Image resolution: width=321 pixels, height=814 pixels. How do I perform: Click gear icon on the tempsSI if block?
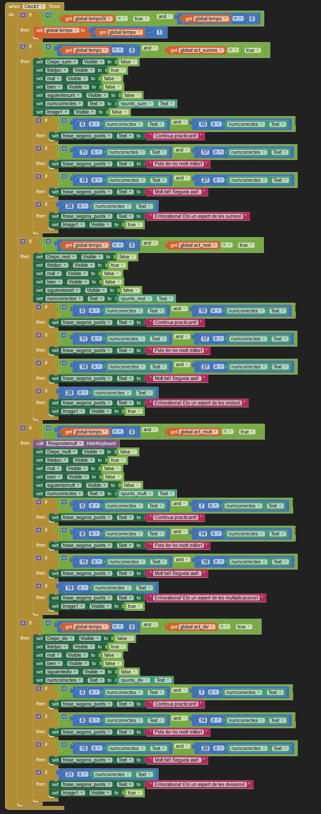coord(23,15)
